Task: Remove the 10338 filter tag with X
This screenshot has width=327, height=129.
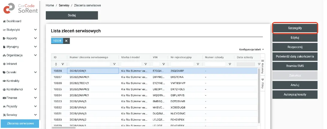Action: click(x=66, y=41)
